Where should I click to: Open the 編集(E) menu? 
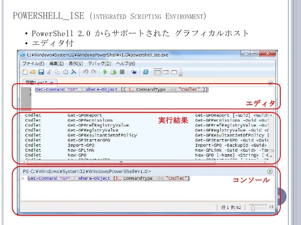(56, 63)
